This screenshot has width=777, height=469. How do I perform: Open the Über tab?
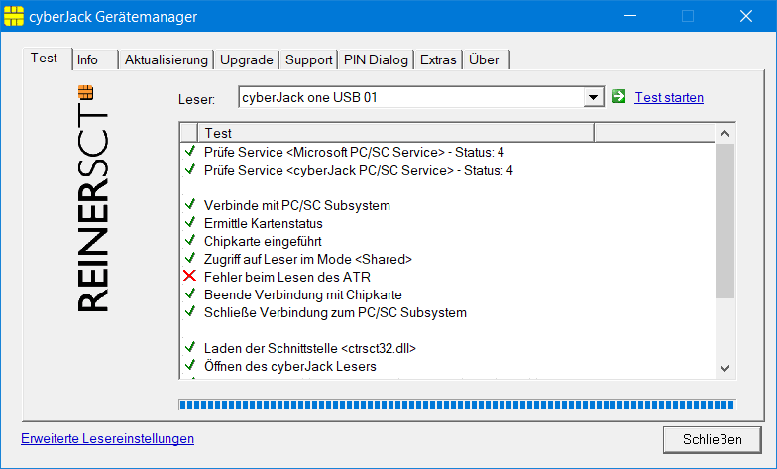pyautogui.click(x=486, y=59)
